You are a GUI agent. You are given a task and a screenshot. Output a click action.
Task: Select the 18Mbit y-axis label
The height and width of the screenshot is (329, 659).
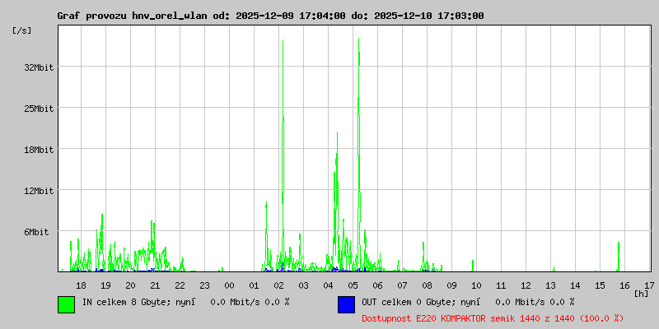coord(39,150)
